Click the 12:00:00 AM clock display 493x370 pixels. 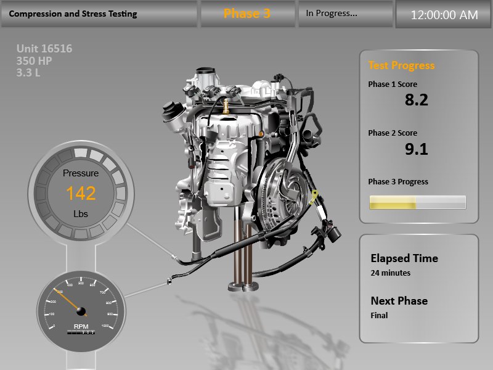click(x=444, y=15)
